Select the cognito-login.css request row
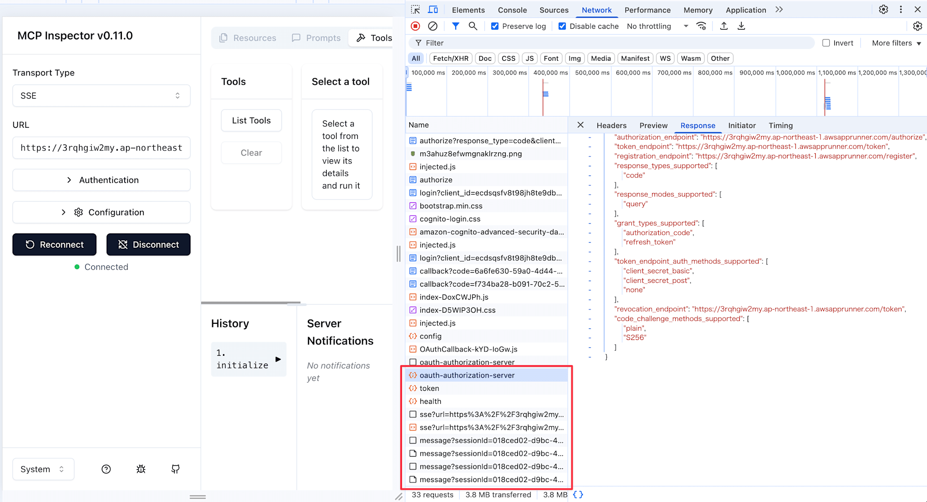 (487, 219)
